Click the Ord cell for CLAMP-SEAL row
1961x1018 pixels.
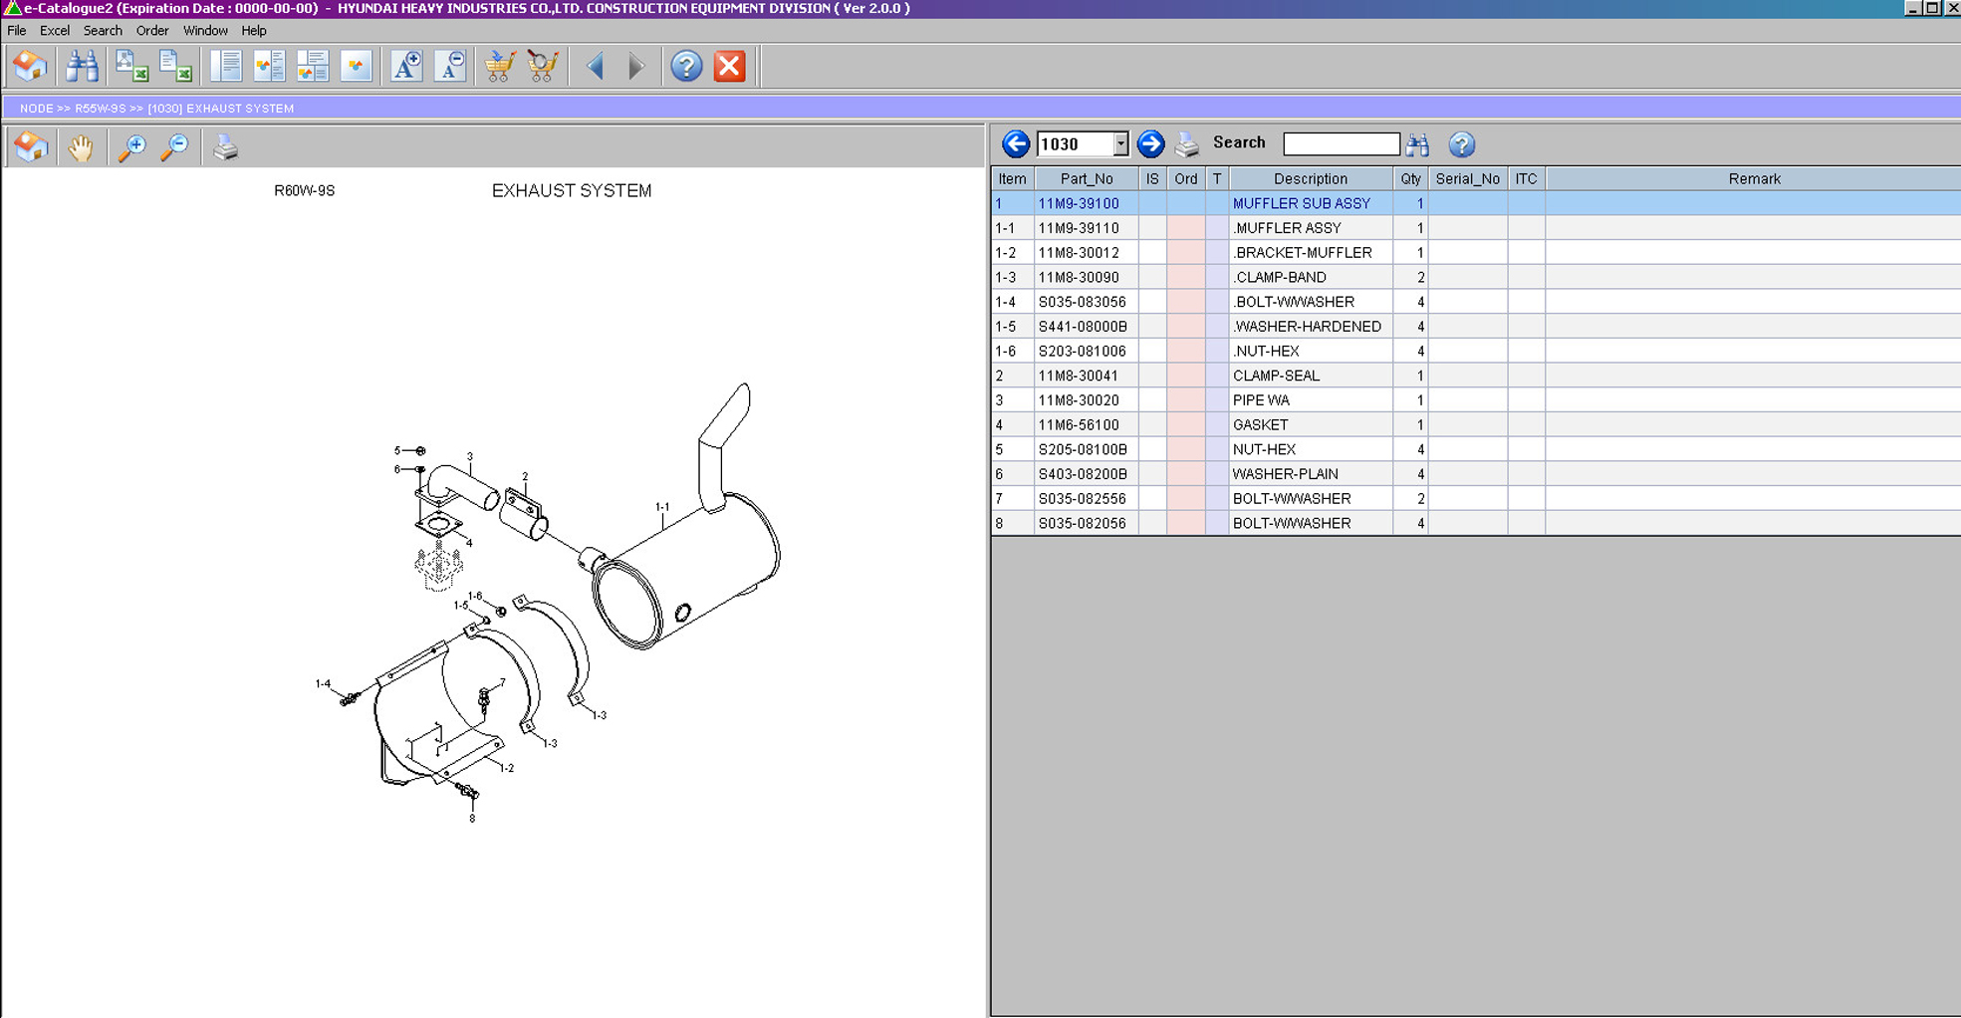[1185, 376]
